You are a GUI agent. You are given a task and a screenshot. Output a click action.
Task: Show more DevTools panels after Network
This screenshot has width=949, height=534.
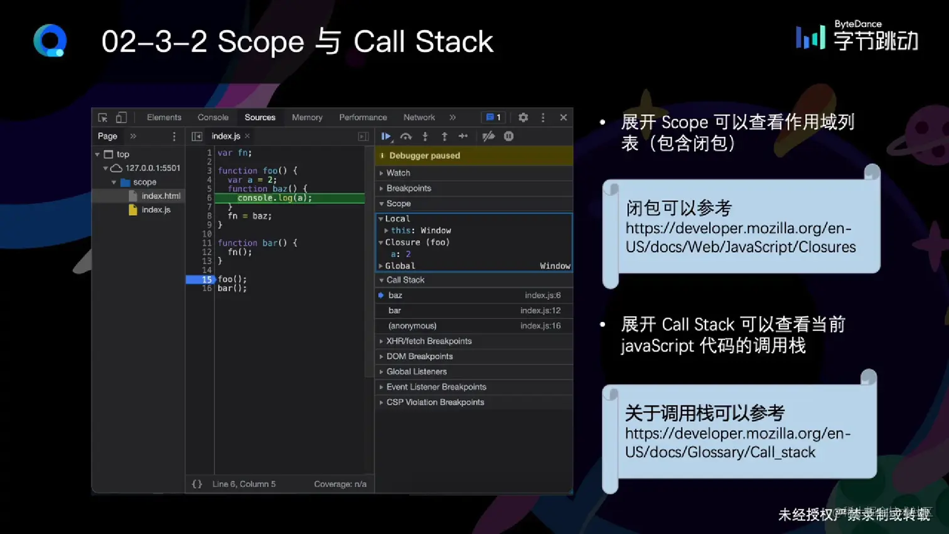tap(453, 117)
